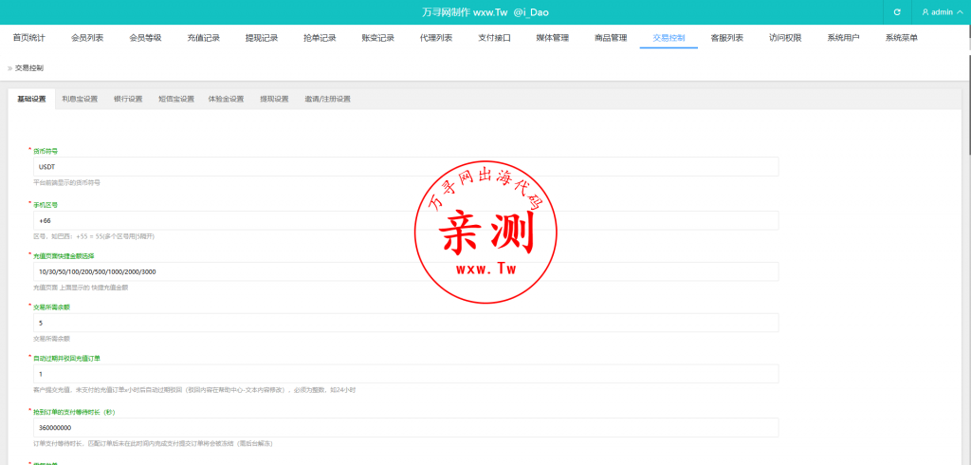Open the 首页统计 menu
Screen dimensions: 971x465
[x=29, y=38]
